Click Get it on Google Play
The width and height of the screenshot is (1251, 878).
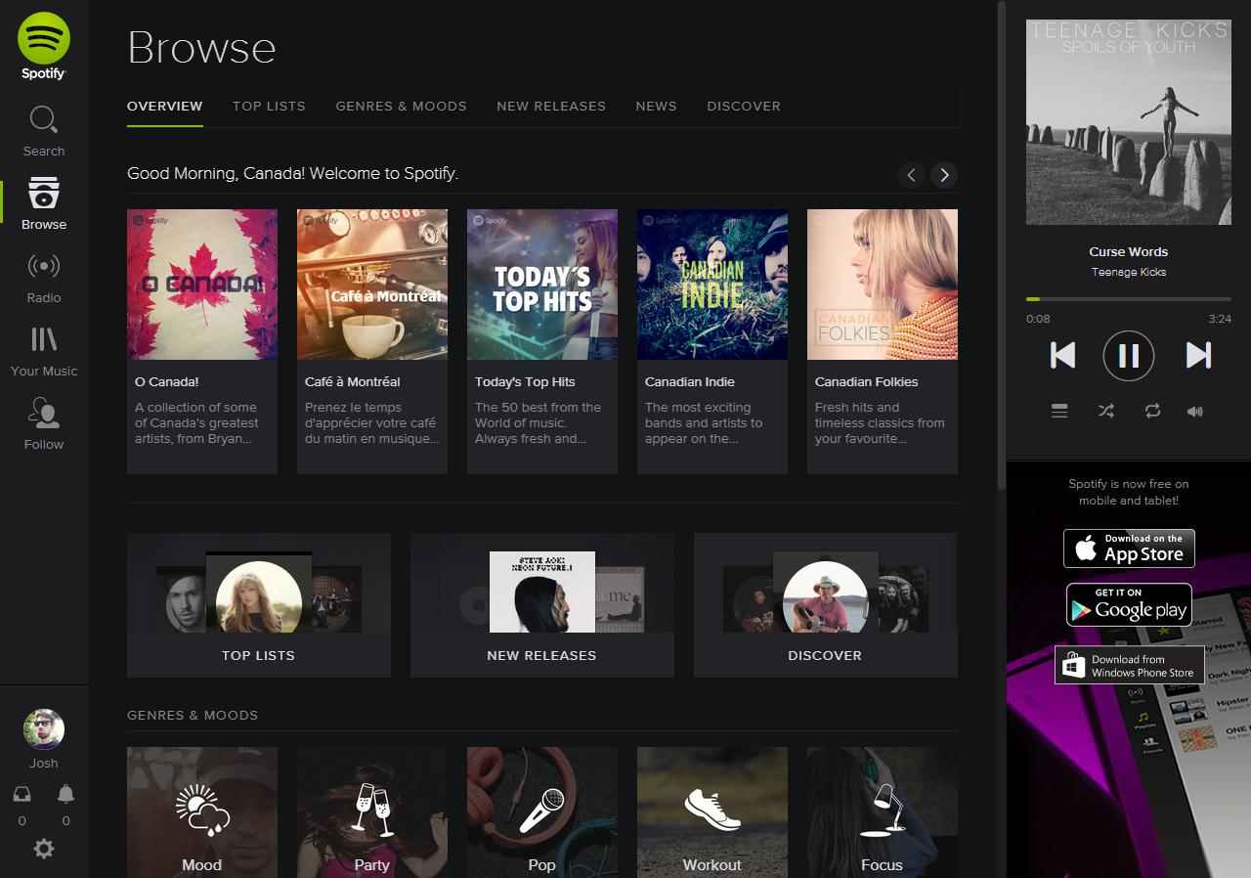pyautogui.click(x=1129, y=604)
